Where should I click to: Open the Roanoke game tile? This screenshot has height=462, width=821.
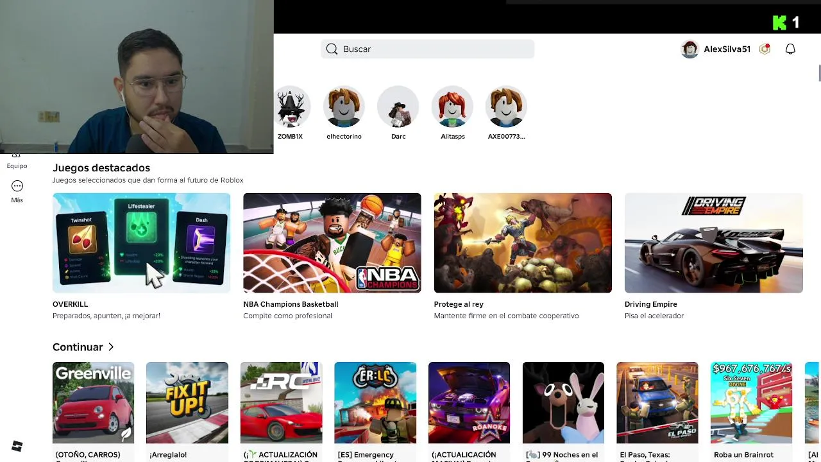click(470, 403)
